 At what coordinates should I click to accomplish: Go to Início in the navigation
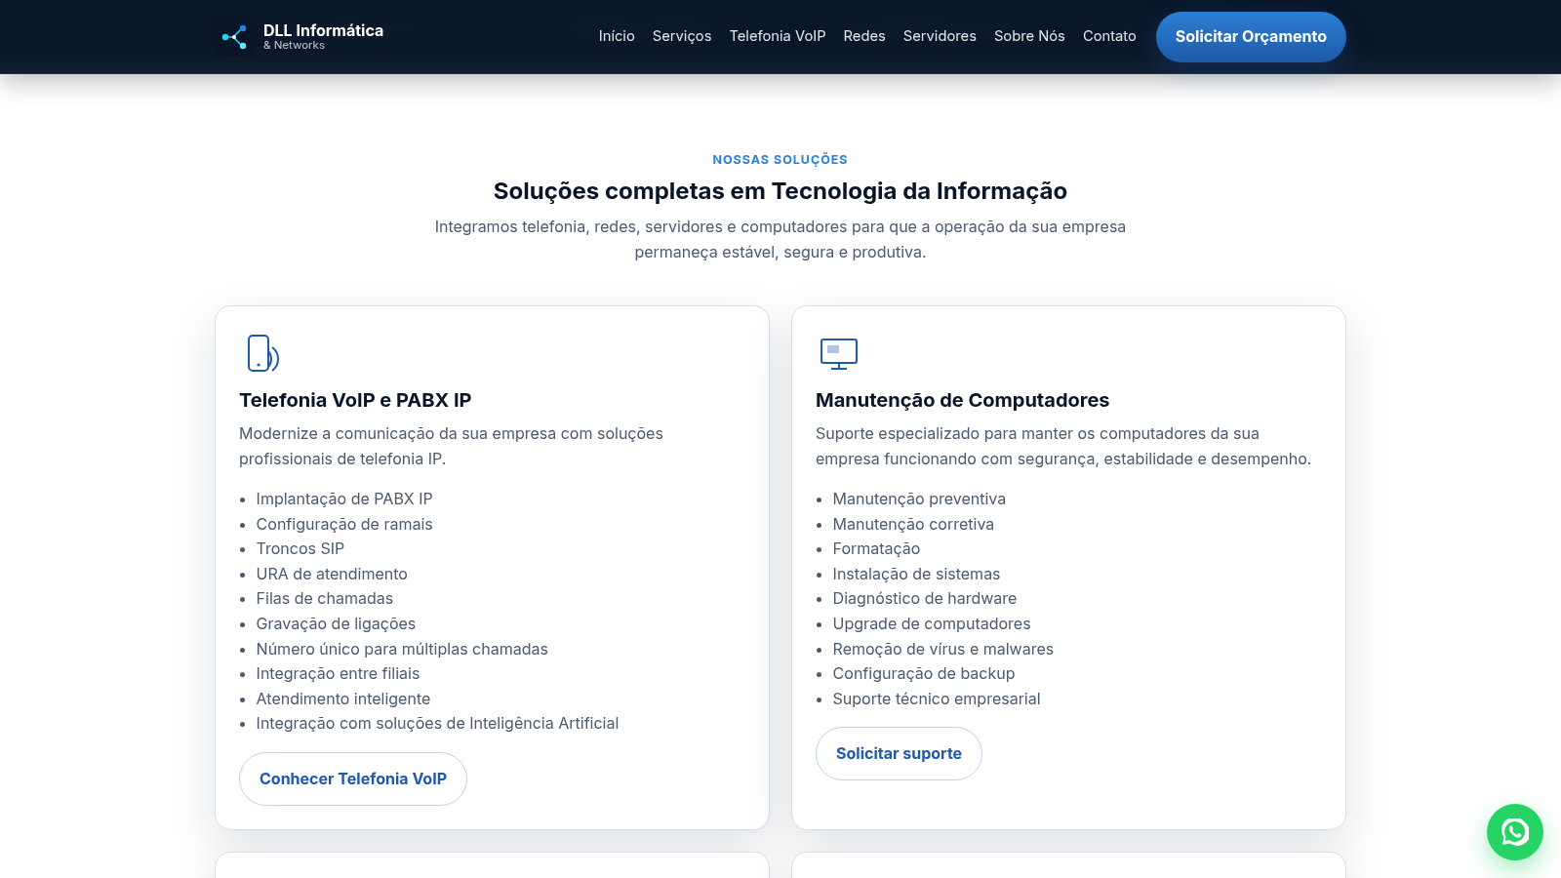click(x=617, y=36)
